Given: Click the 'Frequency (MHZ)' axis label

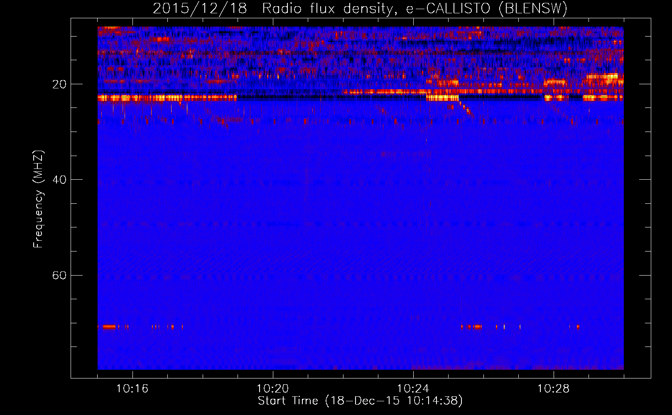Looking at the screenshot, I should click(x=38, y=199).
